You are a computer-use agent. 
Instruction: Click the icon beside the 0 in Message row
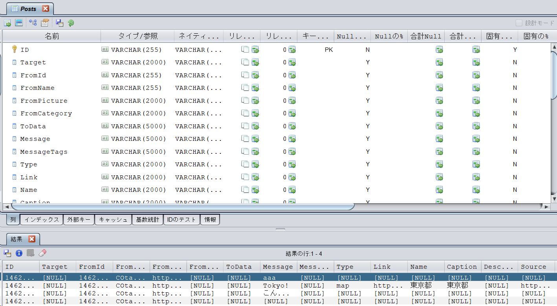click(292, 139)
